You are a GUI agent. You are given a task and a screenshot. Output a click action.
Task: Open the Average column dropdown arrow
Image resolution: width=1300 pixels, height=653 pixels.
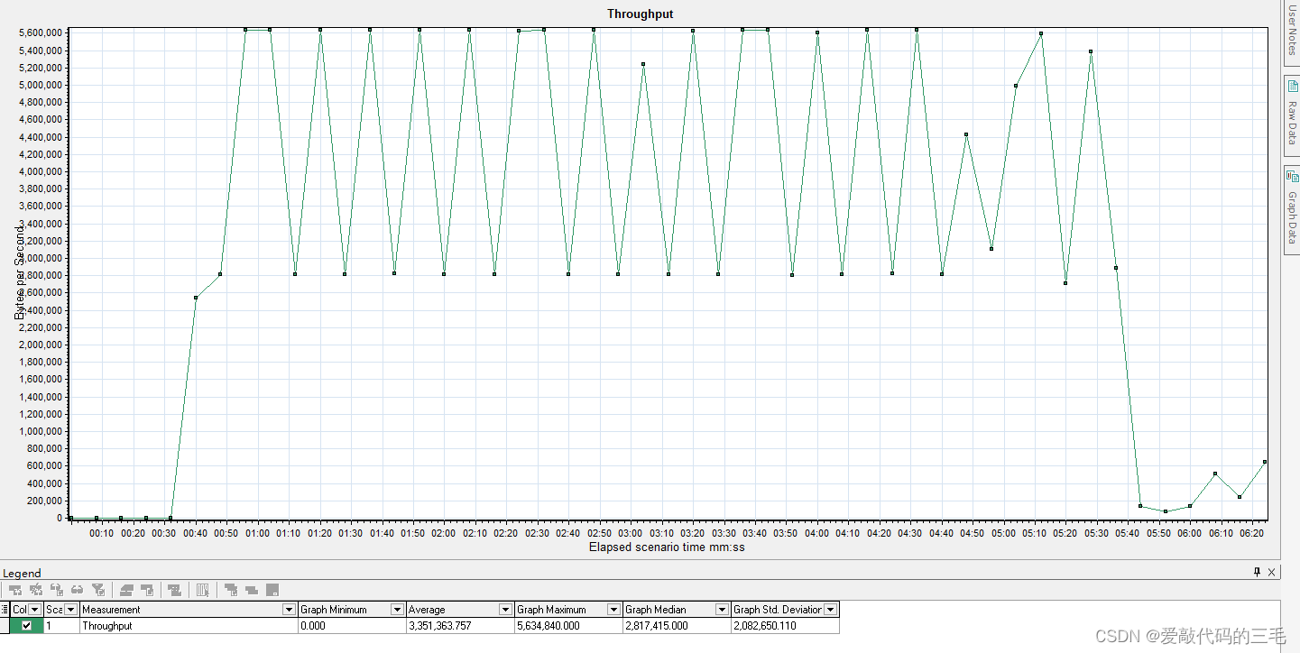[506, 609]
